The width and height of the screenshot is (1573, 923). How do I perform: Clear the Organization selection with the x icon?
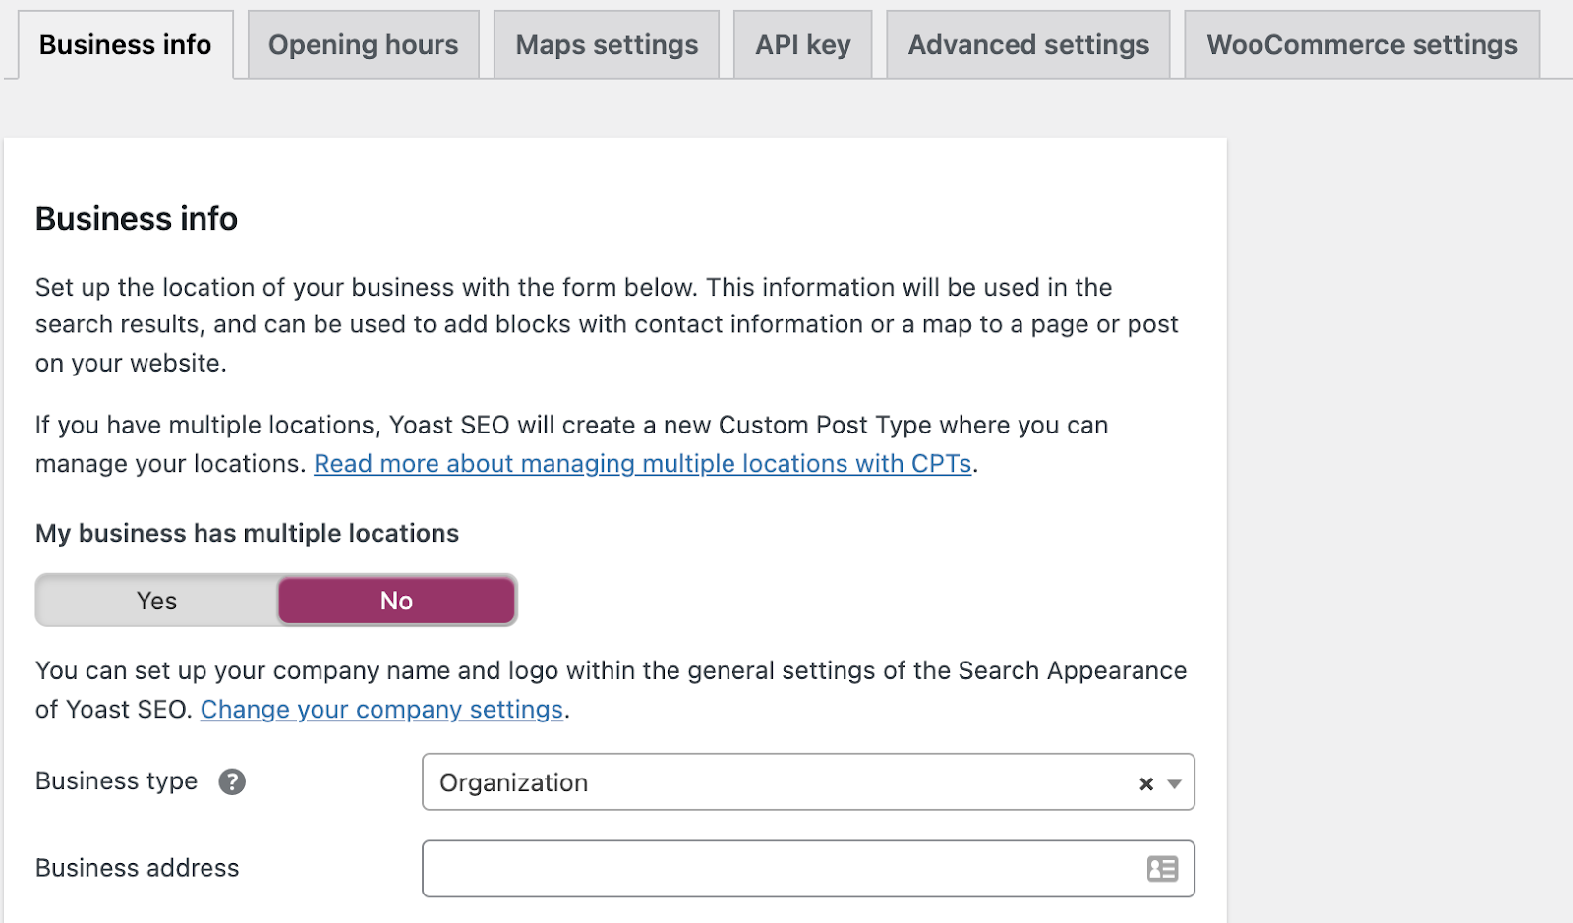[x=1145, y=783]
